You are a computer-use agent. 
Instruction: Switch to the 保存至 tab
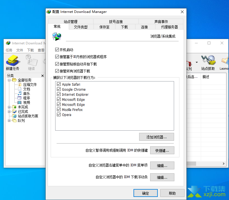tap(105, 27)
